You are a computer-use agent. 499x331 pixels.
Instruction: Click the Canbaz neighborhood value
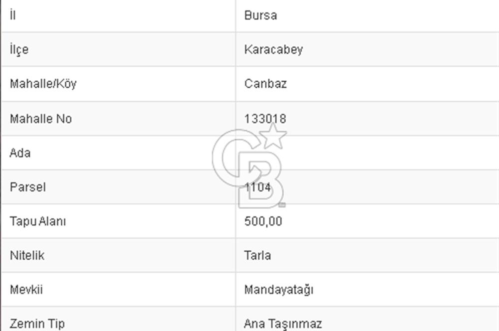[x=265, y=84]
